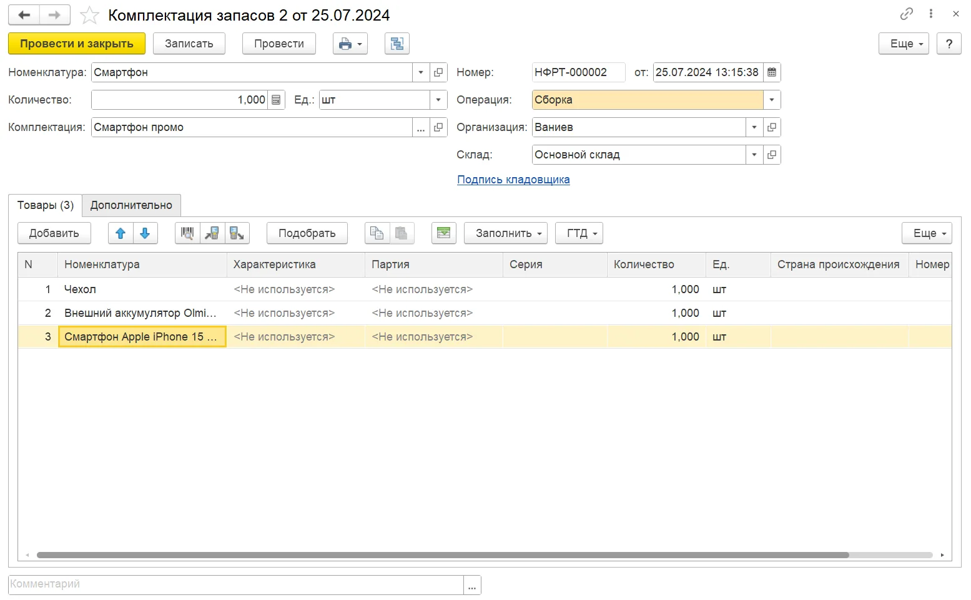
Task: Expand the Номенклатура dropdown list
Action: (421, 72)
